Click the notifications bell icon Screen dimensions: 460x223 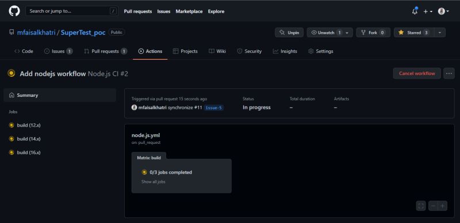tap(415, 11)
